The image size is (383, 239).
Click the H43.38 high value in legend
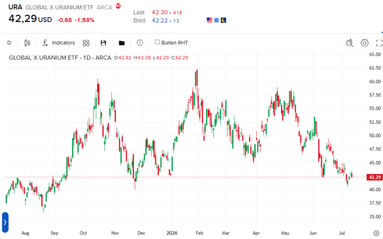coord(142,58)
